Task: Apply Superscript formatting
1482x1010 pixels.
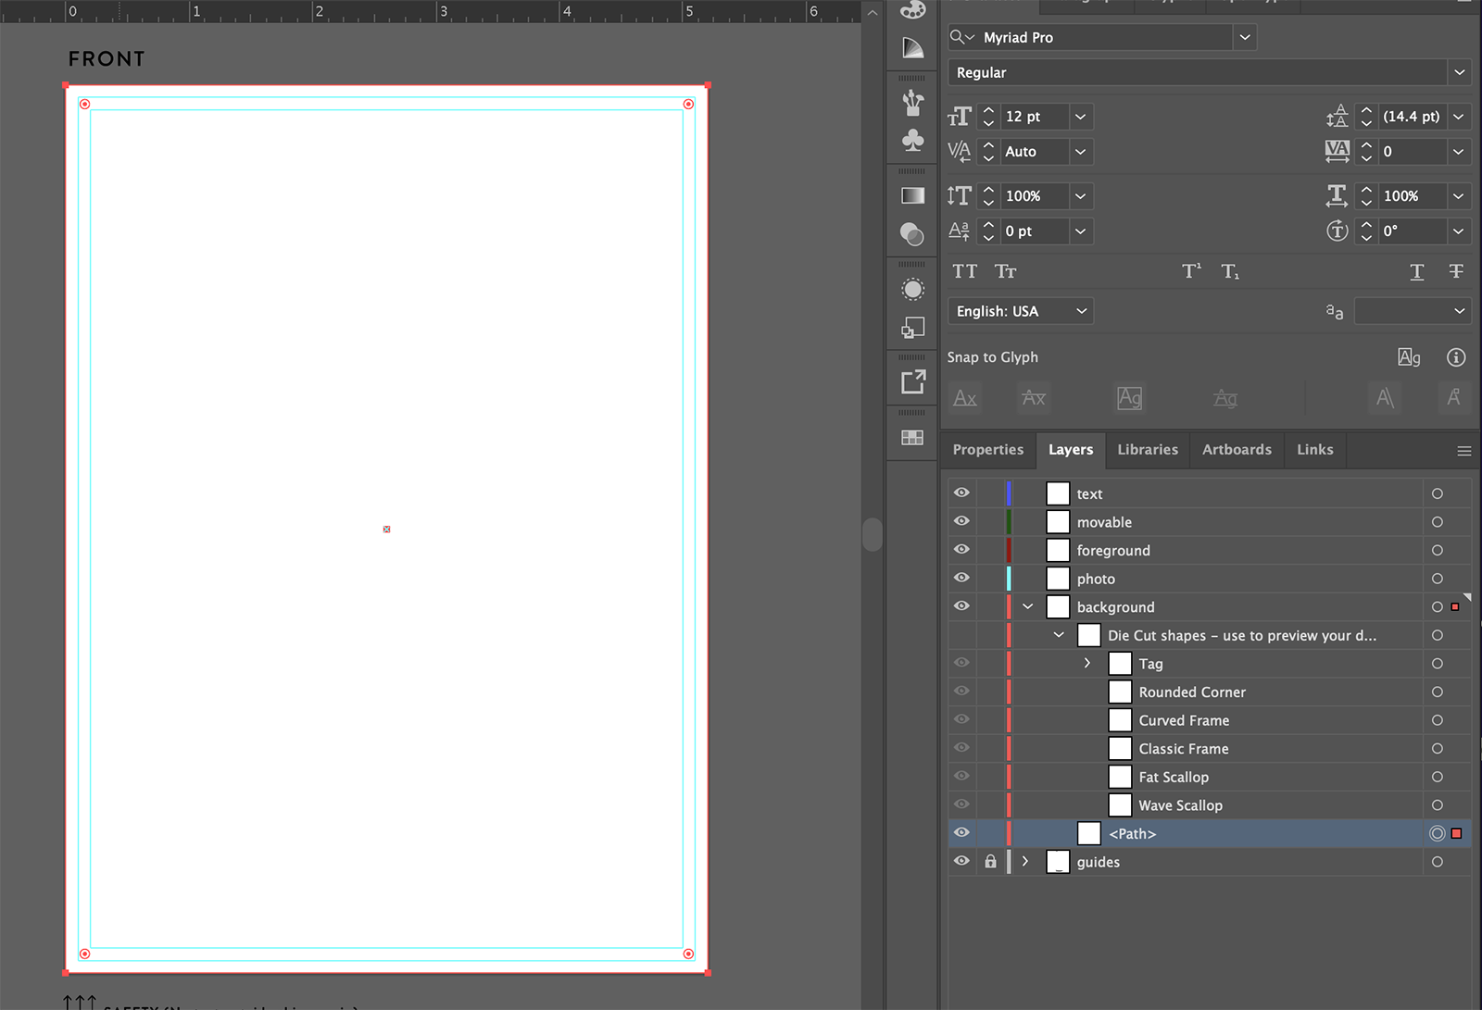Action: click(1191, 271)
